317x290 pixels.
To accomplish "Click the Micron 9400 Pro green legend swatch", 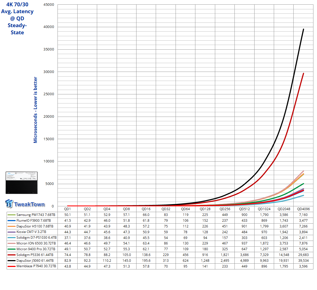I will (x=11, y=249).
